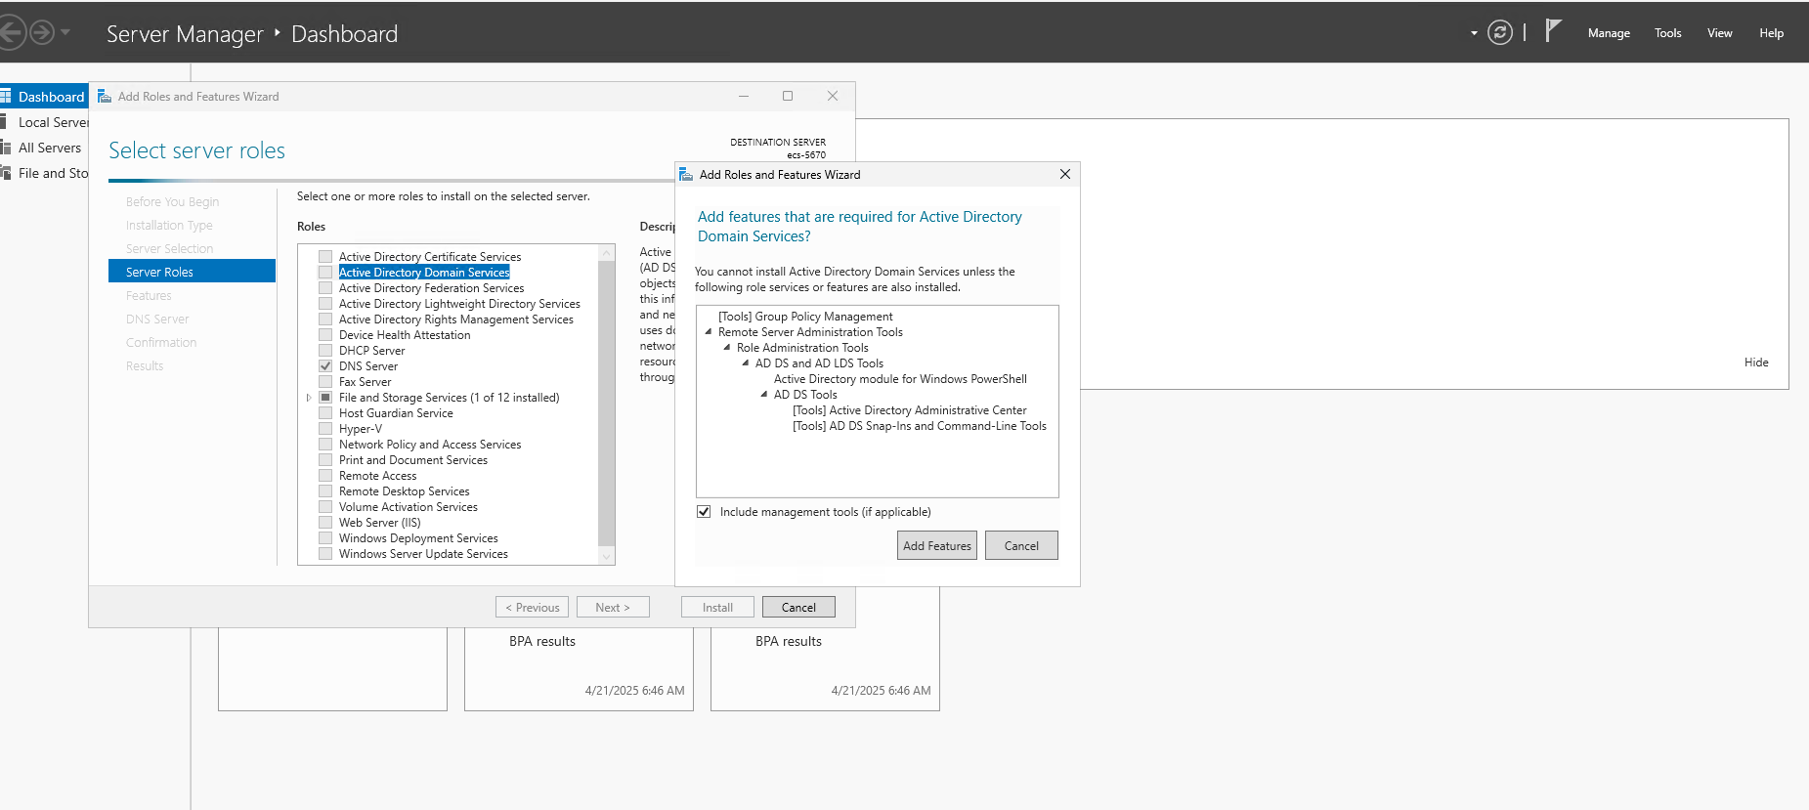Click the back navigation arrow
This screenshot has width=1809, height=810.
tap(10, 33)
